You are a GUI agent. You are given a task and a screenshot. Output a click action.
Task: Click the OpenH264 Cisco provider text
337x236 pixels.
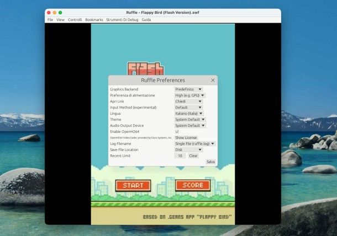tap(141, 137)
